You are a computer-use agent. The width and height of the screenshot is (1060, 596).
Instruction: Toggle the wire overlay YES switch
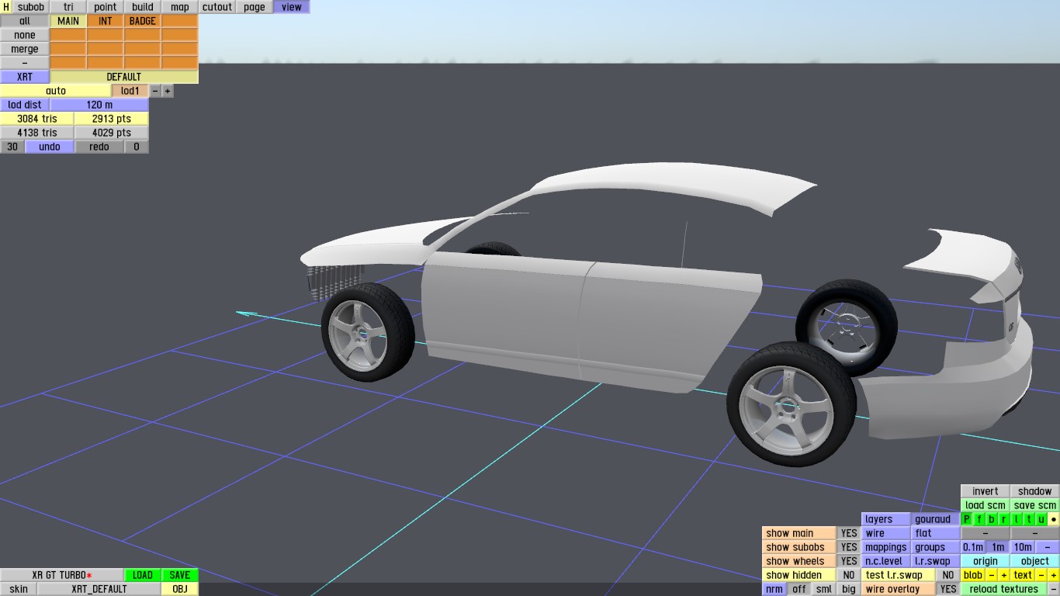[x=947, y=589]
